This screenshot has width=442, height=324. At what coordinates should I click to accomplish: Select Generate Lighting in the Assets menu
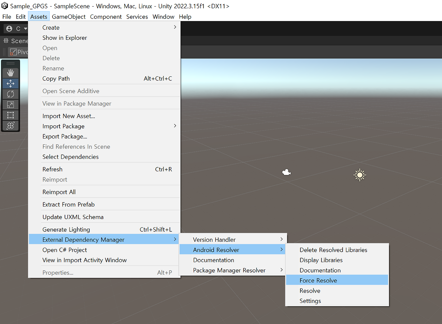point(66,229)
